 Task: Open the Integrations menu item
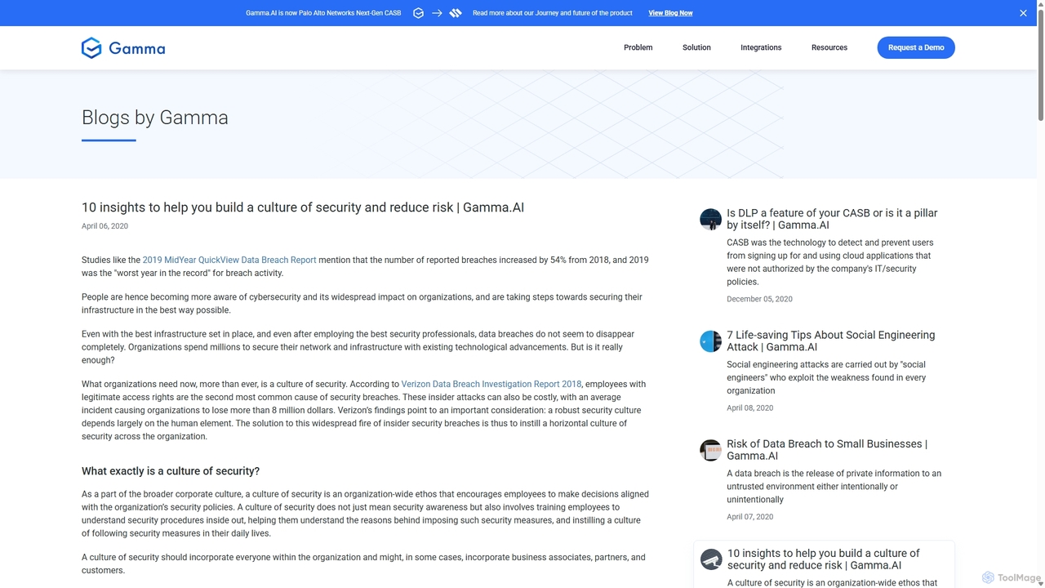pyautogui.click(x=761, y=47)
